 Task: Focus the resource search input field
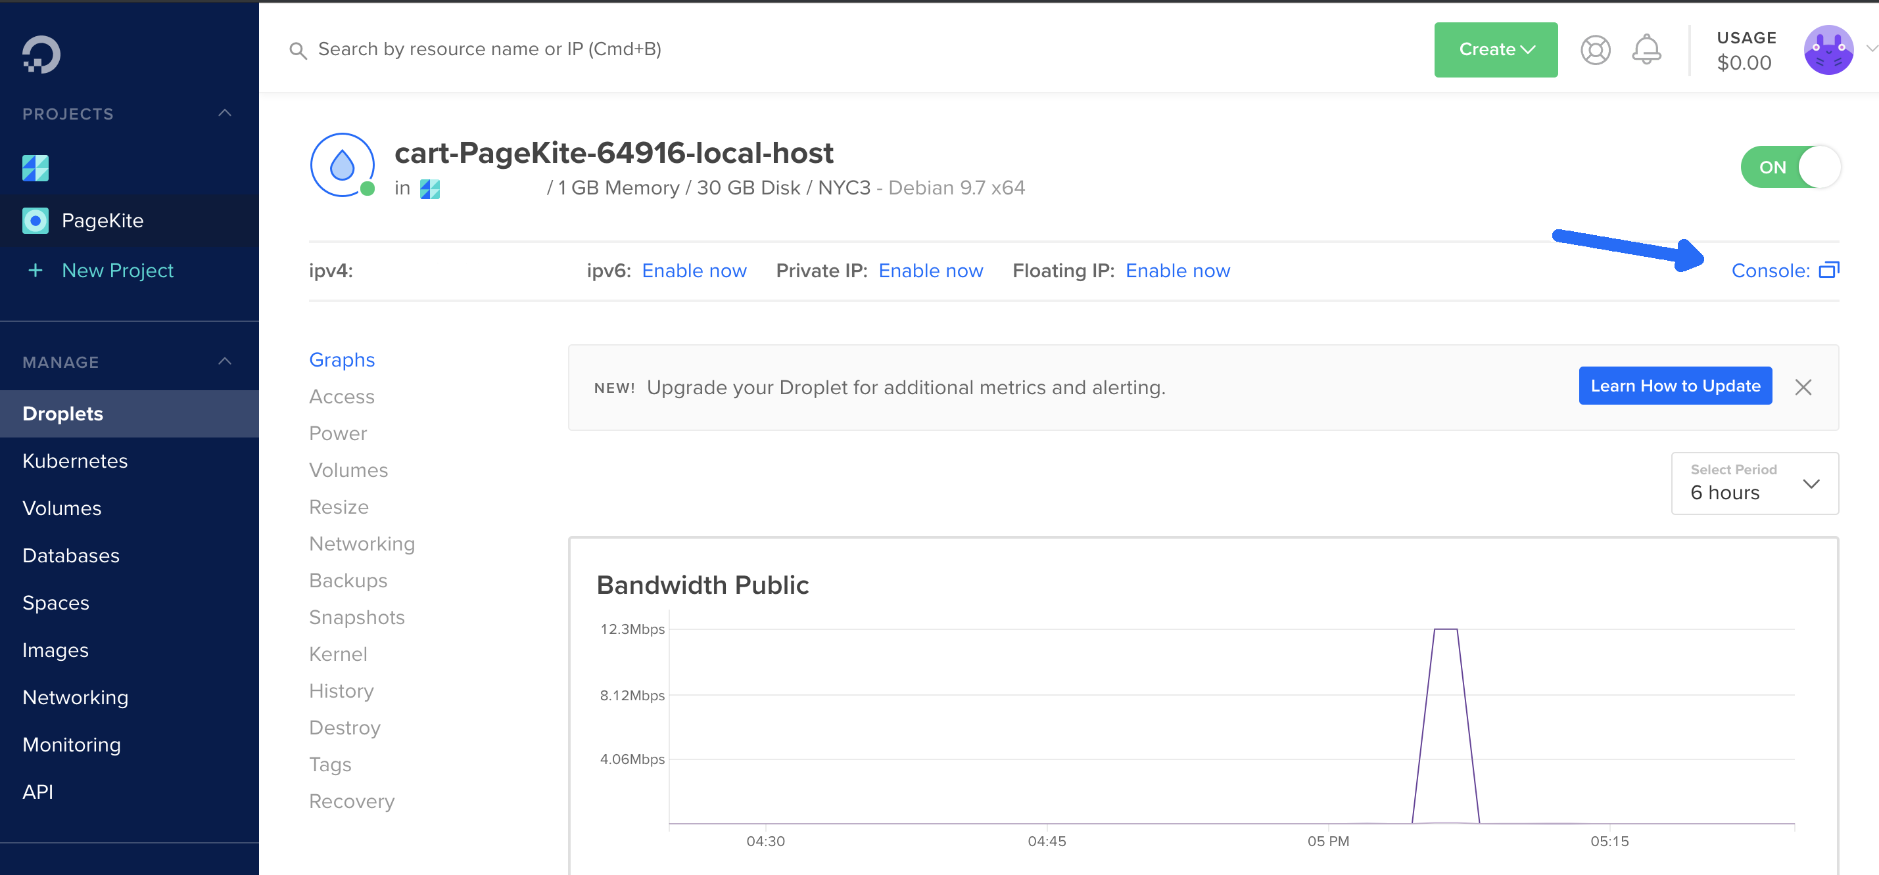(x=489, y=49)
